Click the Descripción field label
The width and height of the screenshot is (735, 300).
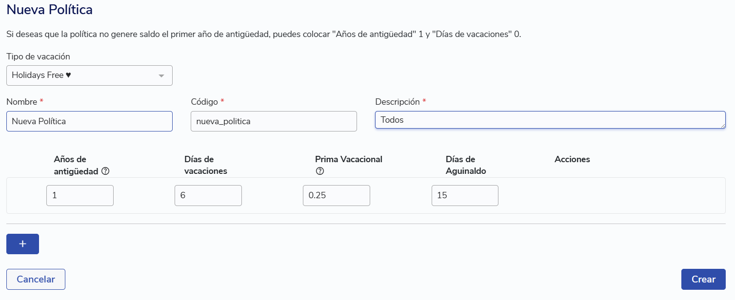[x=397, y=102]
